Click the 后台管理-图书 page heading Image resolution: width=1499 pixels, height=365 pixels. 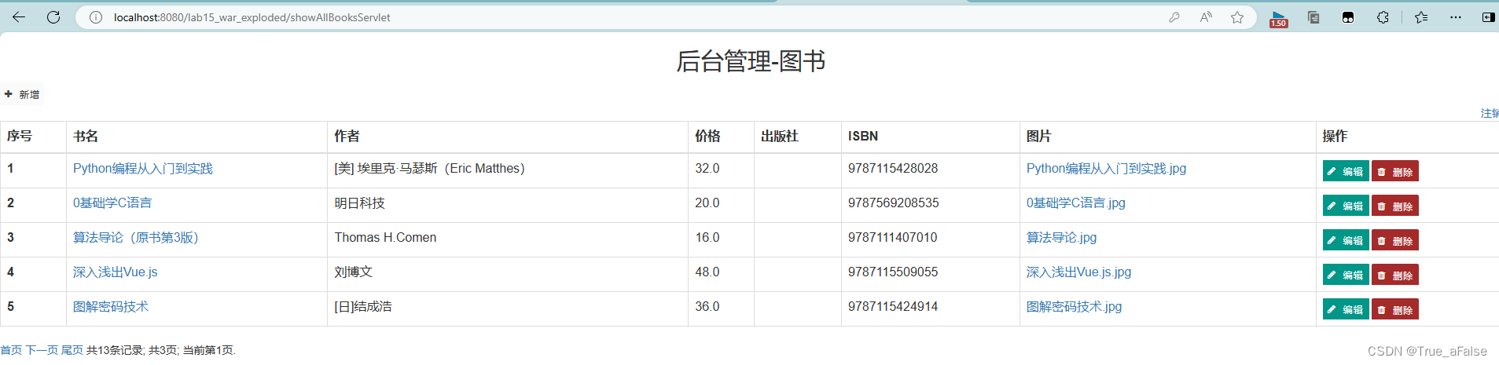pyautogui.click(x=751, y=61)
